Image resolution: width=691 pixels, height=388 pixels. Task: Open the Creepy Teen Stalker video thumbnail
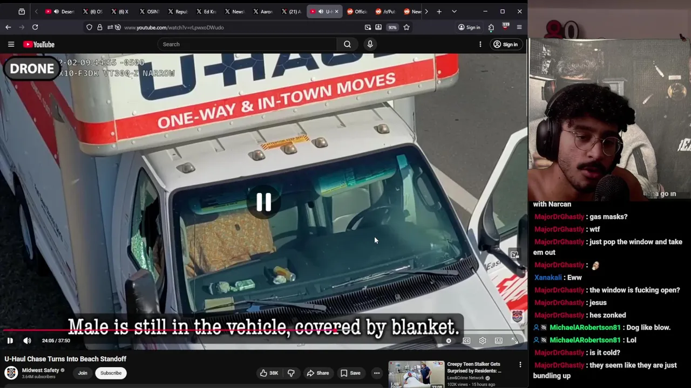tap(416, 375)
